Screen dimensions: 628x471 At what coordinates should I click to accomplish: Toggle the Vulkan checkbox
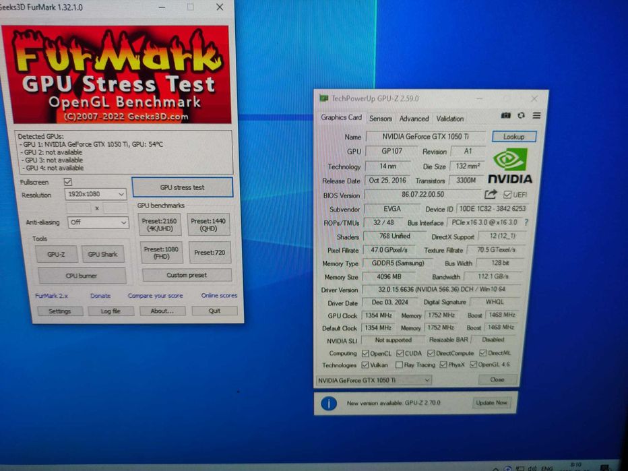click(365, 365)
